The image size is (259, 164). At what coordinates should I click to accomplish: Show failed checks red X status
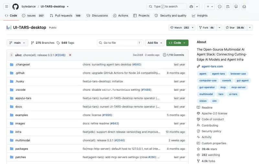70,55
